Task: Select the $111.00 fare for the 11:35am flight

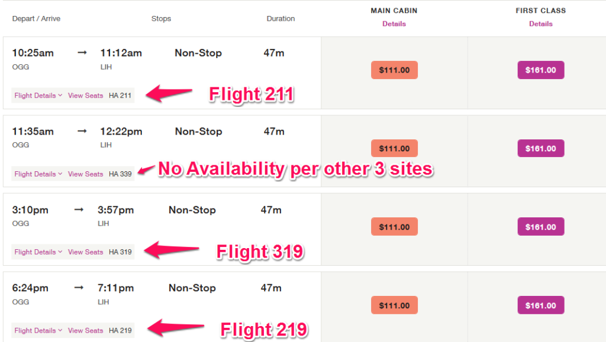Action: (x=394, y=148)
